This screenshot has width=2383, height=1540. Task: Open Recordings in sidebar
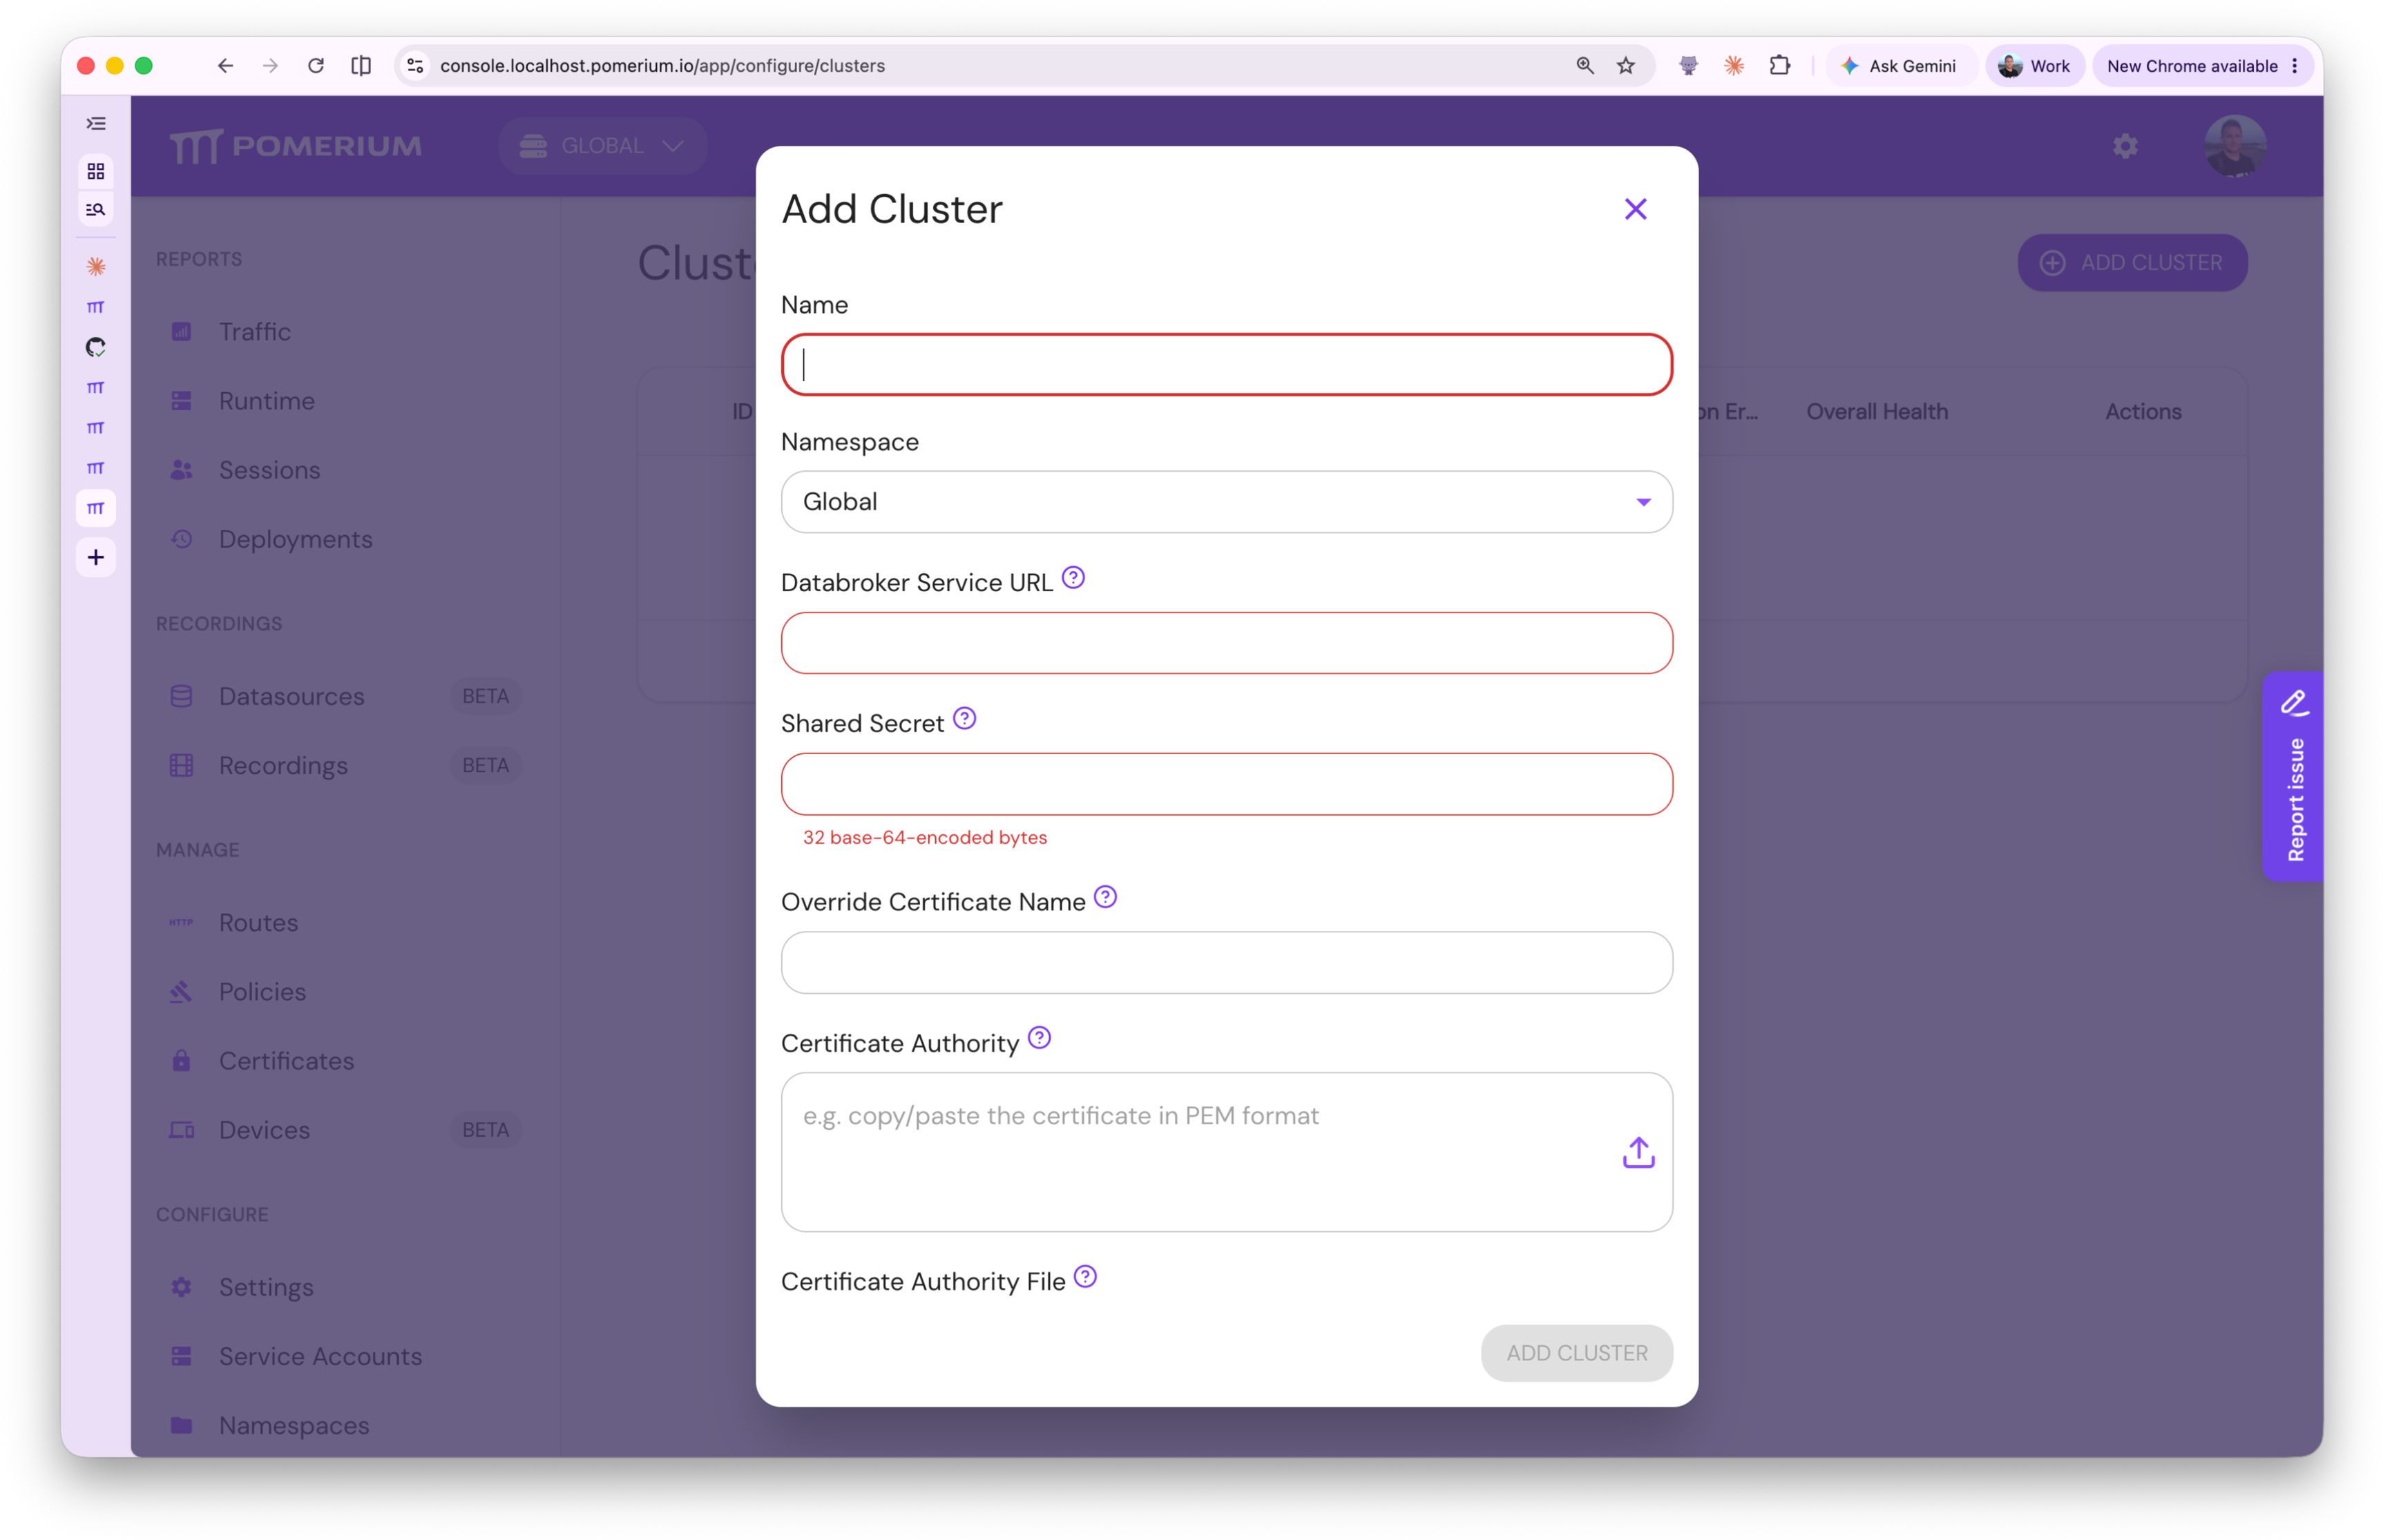pos(283,765)
